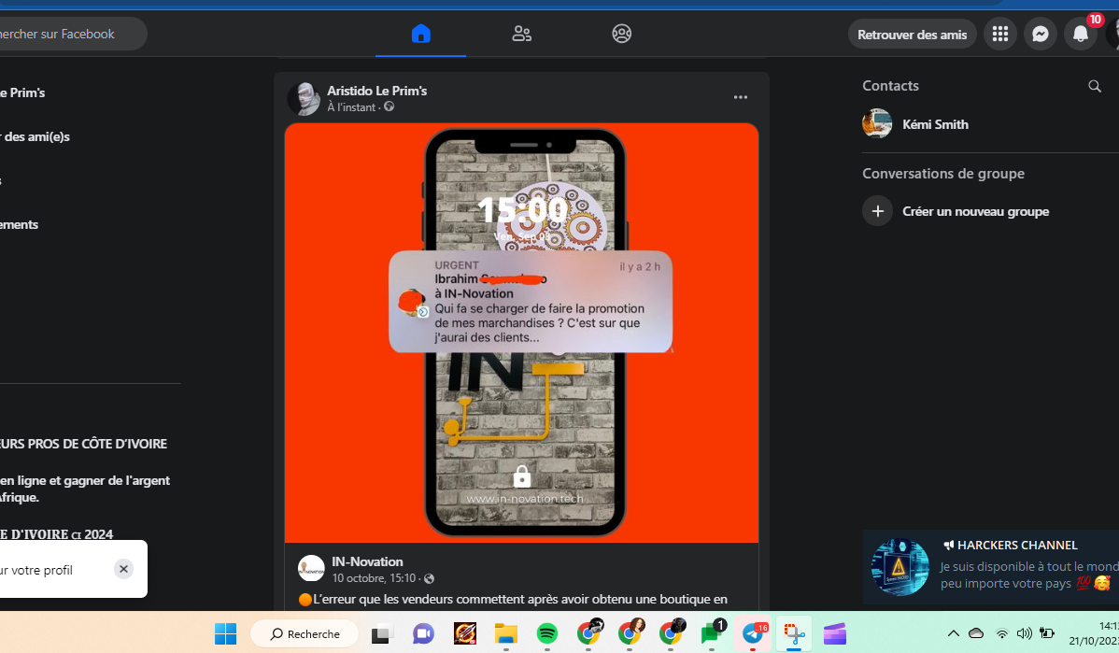Screen dimensions: 1119x653
Task: Go to the Facebook Home tab
Action: point(420,35)
